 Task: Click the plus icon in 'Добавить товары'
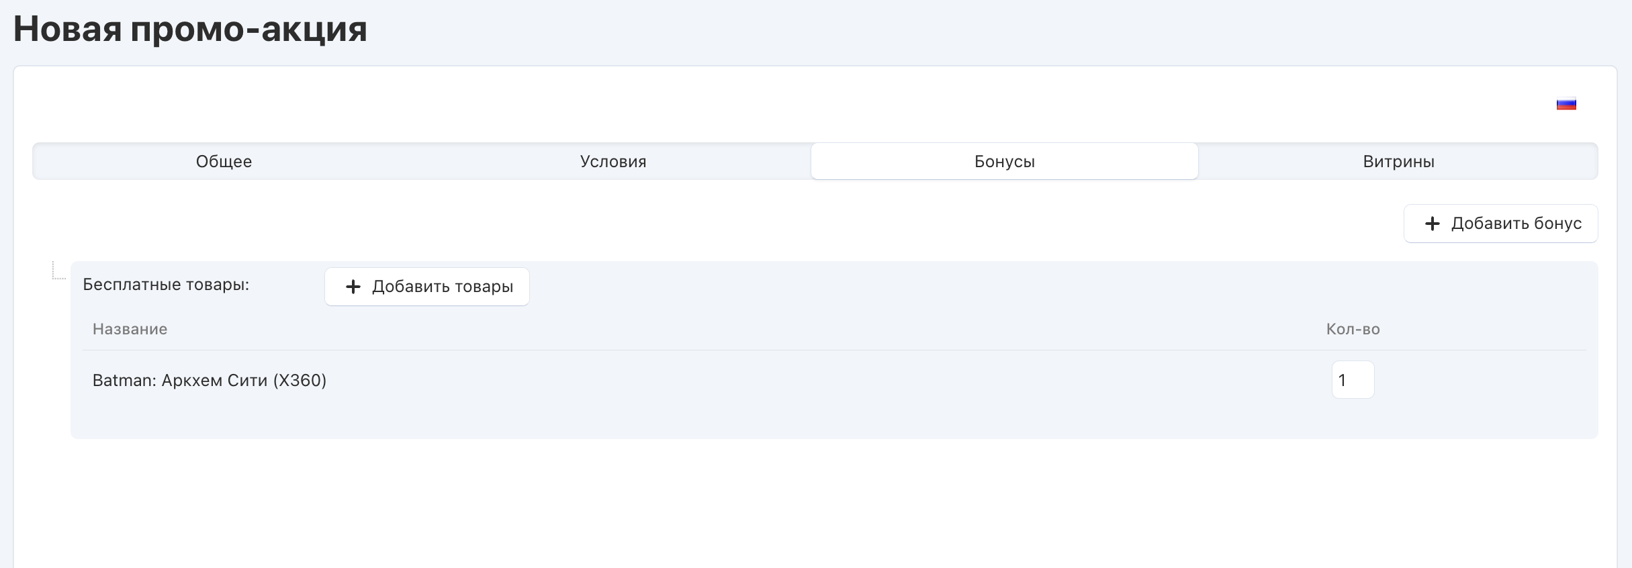(353, 287)
